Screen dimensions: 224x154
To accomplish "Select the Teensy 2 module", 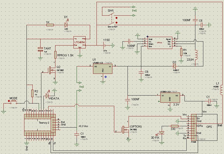I will pyautogui.click(x=40, y=125).
